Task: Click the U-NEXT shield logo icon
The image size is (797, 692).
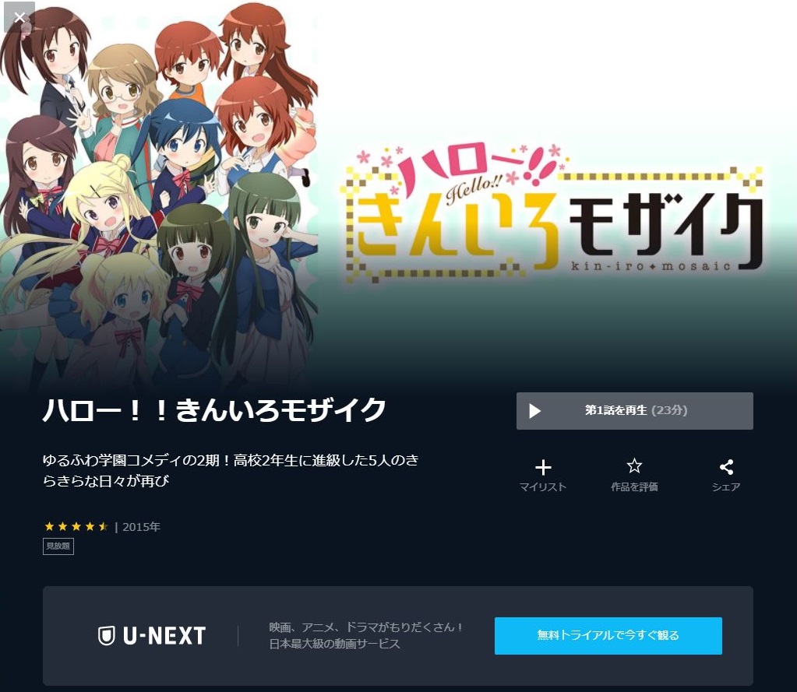Action: pyautogui.click(x=106, y=636)
